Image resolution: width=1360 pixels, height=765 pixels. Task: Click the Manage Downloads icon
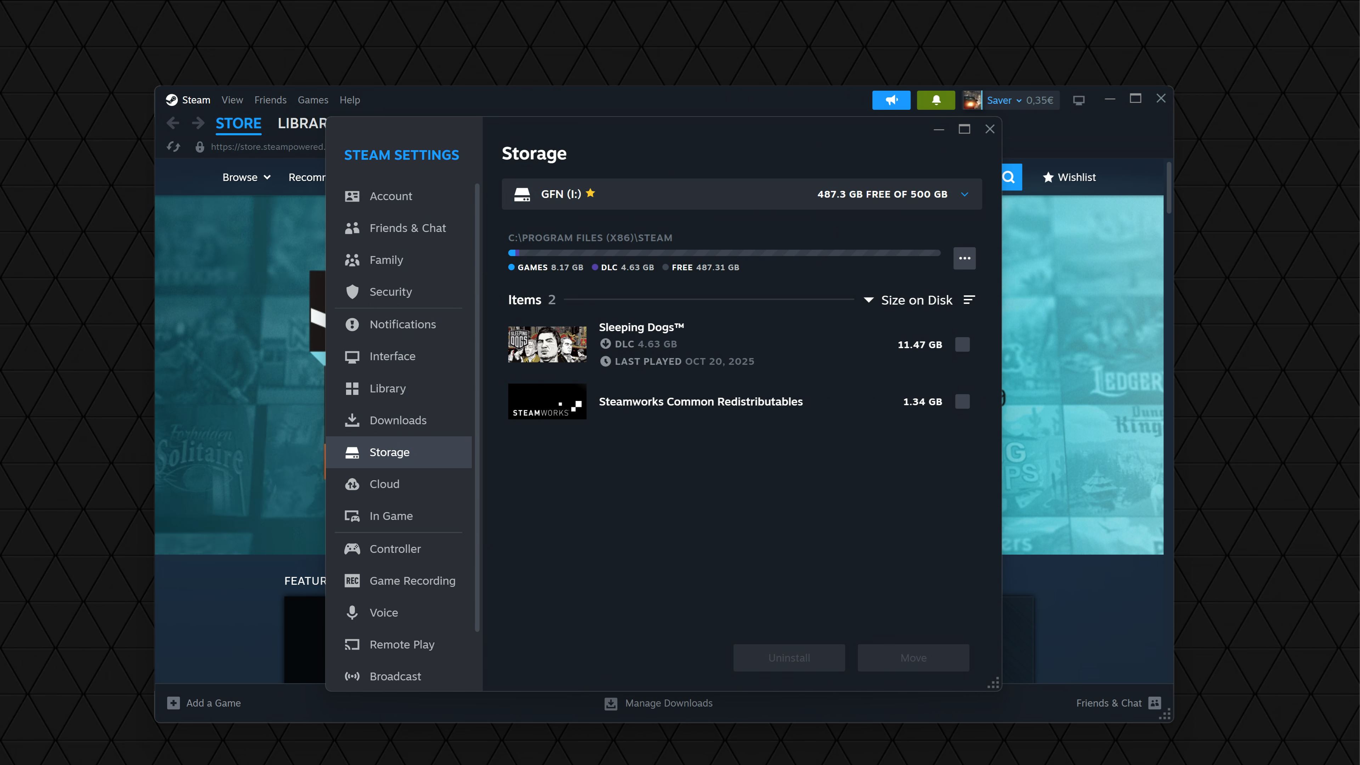(x=611, y=703)
